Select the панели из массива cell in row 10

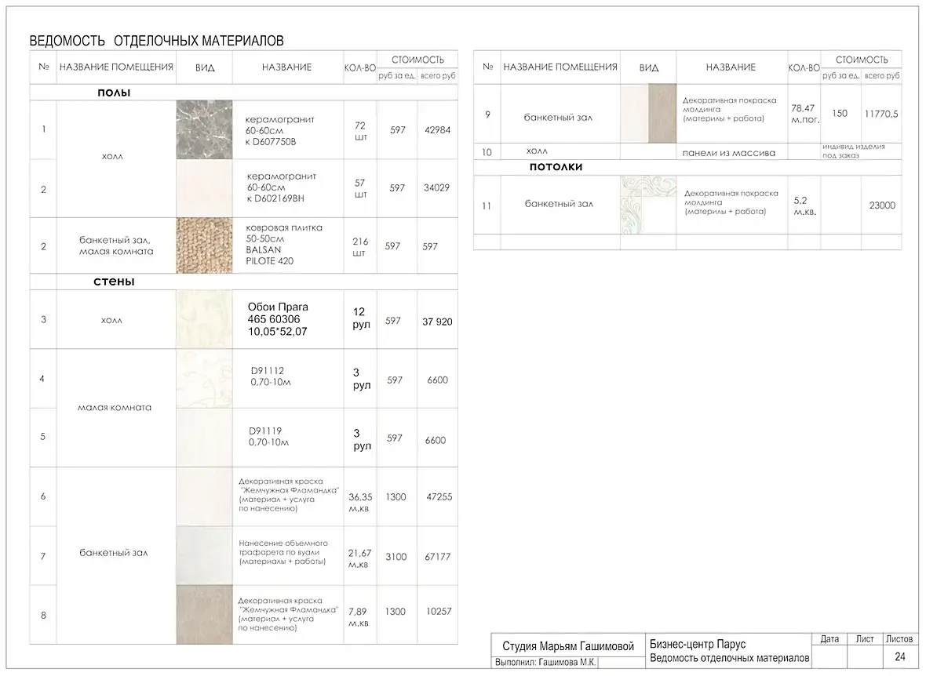[729, 153]
